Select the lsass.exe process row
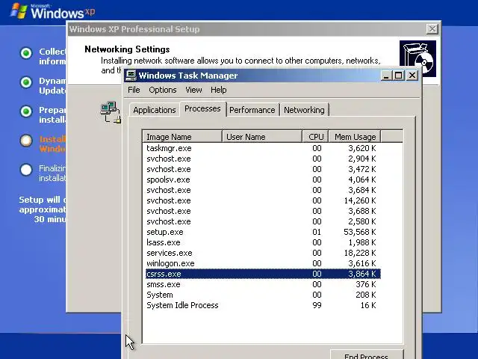 [263, 242]
